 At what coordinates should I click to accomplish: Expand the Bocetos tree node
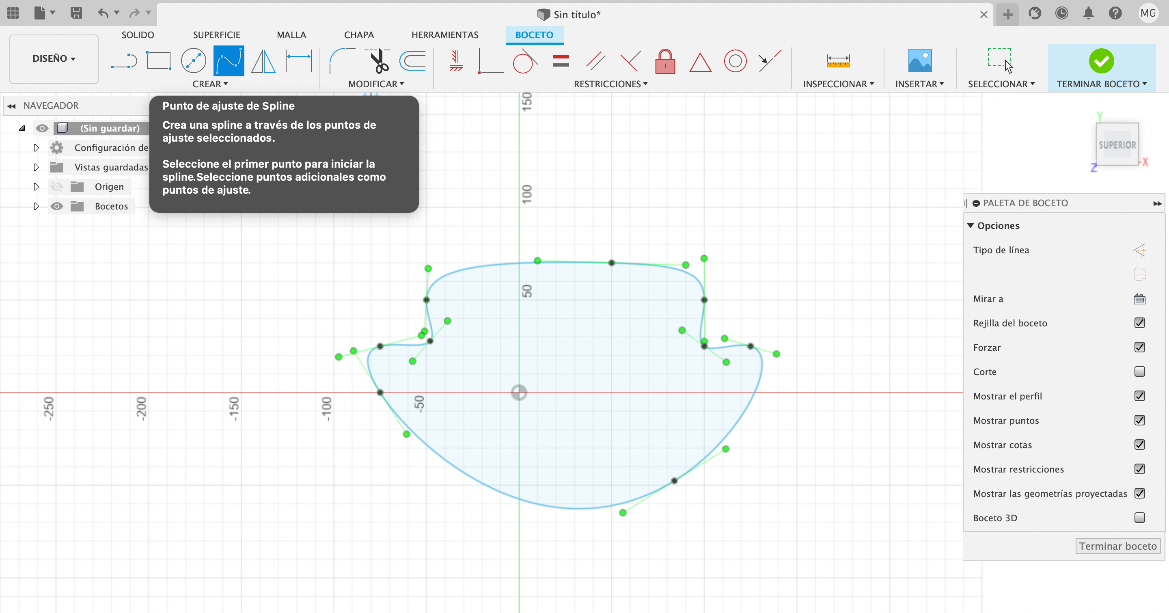tap(36, 207)
